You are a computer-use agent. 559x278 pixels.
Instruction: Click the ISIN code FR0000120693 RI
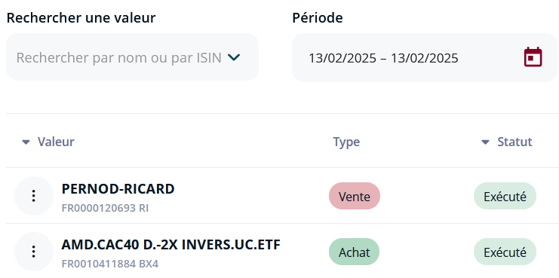[105, 208]
